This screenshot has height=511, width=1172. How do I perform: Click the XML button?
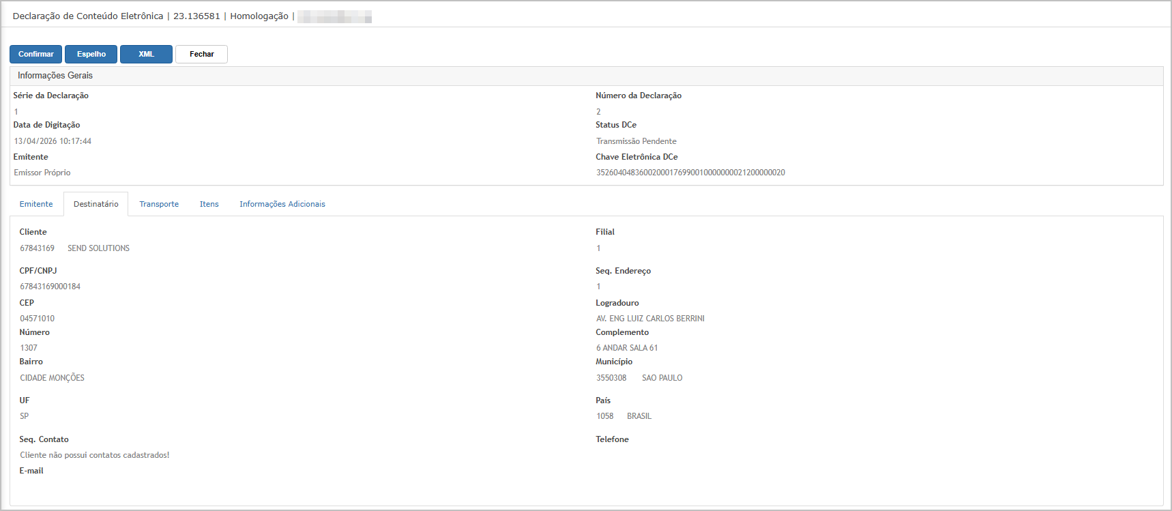click(x=146, y=54)
